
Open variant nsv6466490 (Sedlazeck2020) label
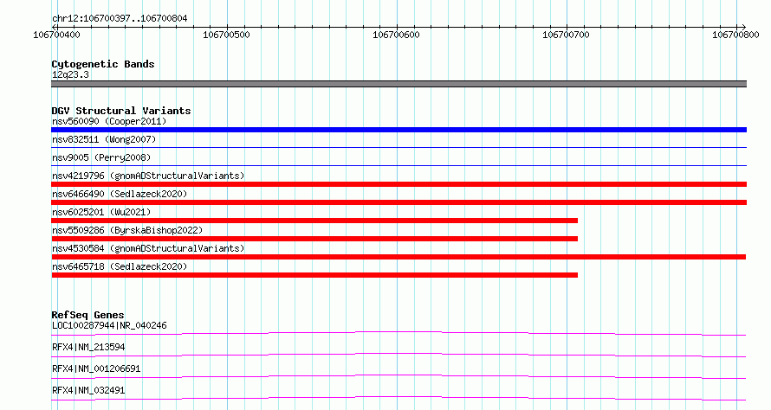pos(120,194)
